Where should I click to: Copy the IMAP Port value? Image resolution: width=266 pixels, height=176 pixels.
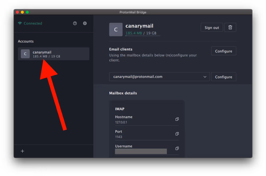click(x=177, y=134)
